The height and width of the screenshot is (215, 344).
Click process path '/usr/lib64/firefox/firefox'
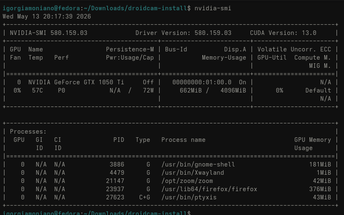point(209,189)
